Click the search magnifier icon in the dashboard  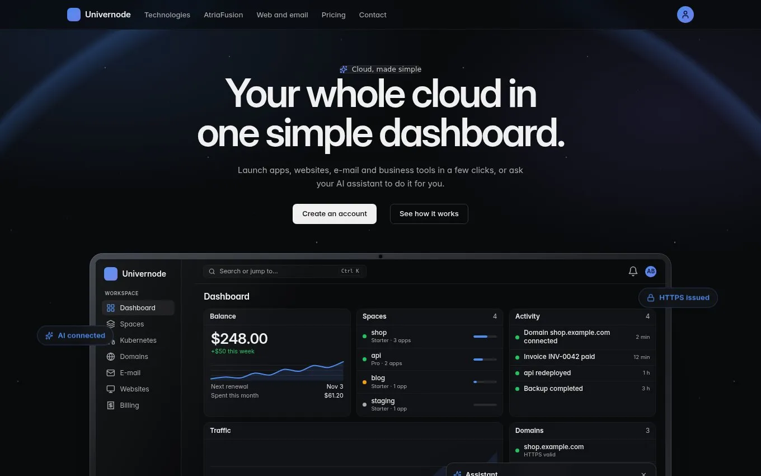[x=212, y=272]
